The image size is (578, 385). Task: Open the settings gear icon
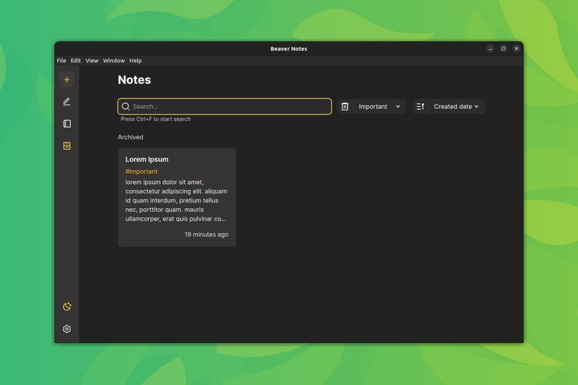point(66,329)
